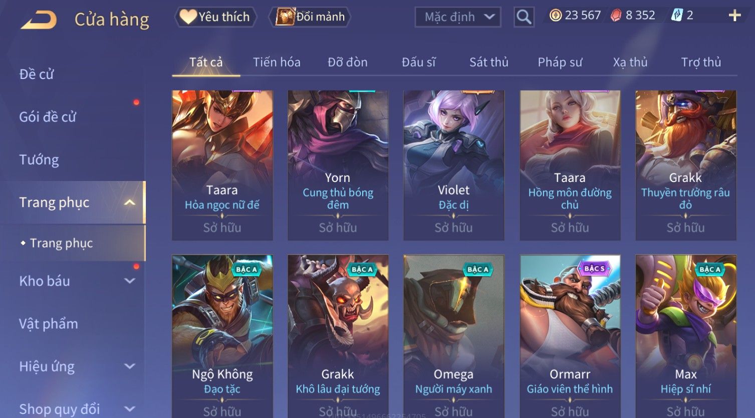Expand the Kho báu section
Viewport: 755px width, 418px height.
pyautogui.click(x=129, y=281)
